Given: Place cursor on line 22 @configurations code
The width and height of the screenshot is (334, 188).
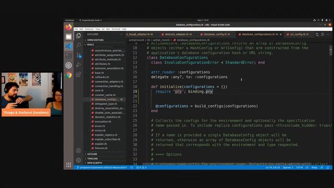Looking at the screenshot, I should click(x=207, y=106).
